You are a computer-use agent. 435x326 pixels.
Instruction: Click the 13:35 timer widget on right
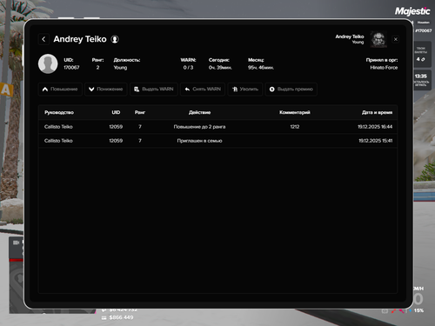coord(421,80)
